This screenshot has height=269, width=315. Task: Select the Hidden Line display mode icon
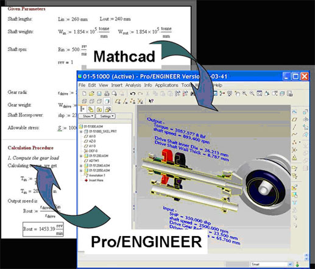pyautogui.click(x=92, y=101)
